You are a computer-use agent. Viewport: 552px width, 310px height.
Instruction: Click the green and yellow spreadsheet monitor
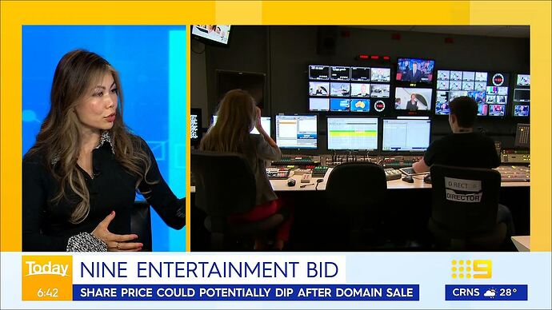click(x=352, y=134)
